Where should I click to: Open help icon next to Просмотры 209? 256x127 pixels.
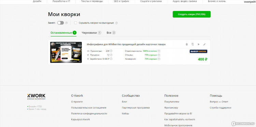pos(111,51)
